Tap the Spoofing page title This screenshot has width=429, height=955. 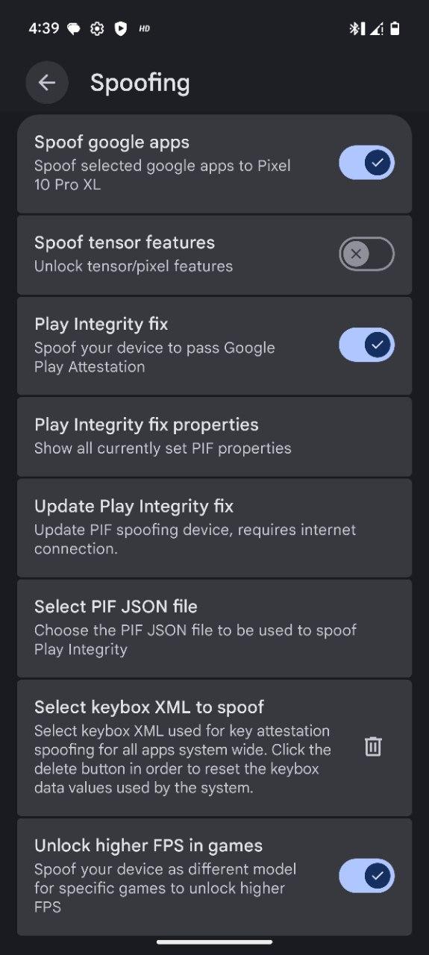coord(140,83)
